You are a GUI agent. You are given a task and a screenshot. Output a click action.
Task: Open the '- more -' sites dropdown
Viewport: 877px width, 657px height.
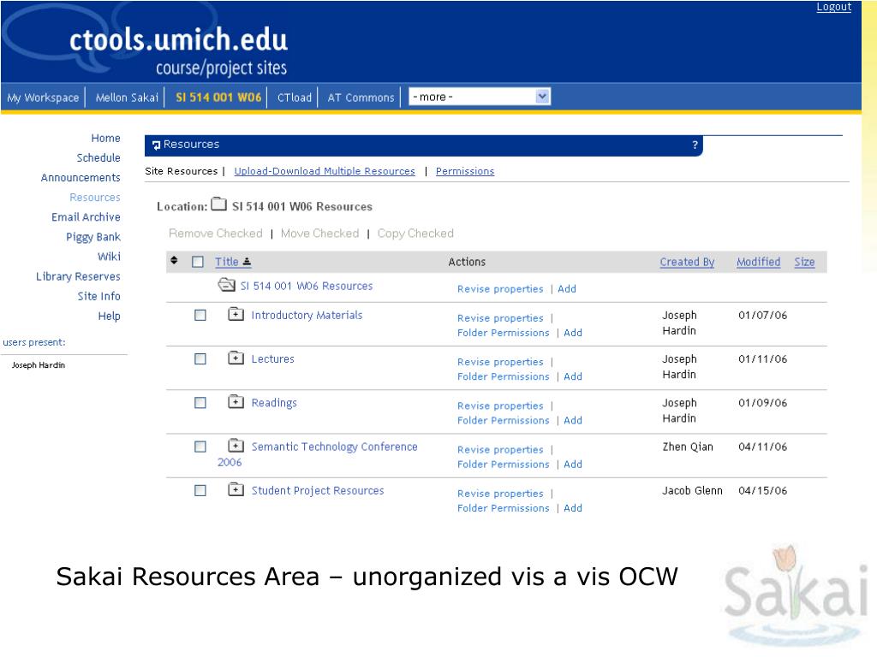click(x=480, y=97)
